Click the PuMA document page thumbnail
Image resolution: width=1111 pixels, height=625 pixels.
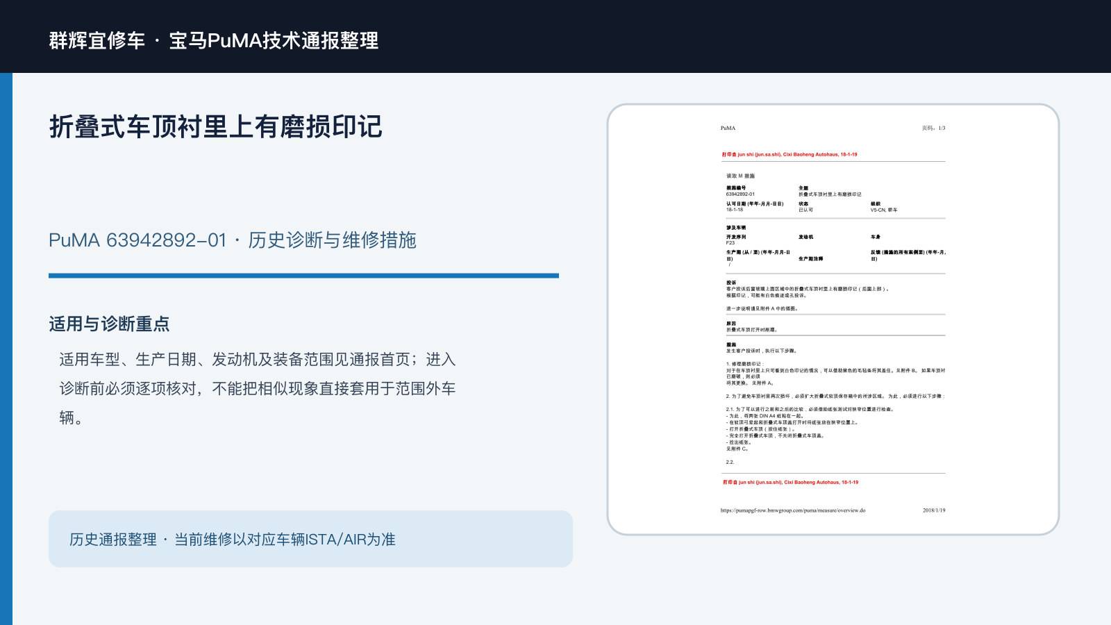[x=833, y=319]
